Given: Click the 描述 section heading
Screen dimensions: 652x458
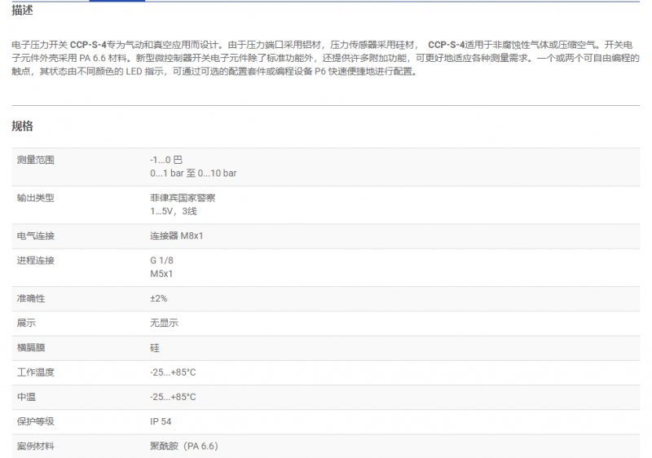Looking at the screenshot, I should [23, 11].
